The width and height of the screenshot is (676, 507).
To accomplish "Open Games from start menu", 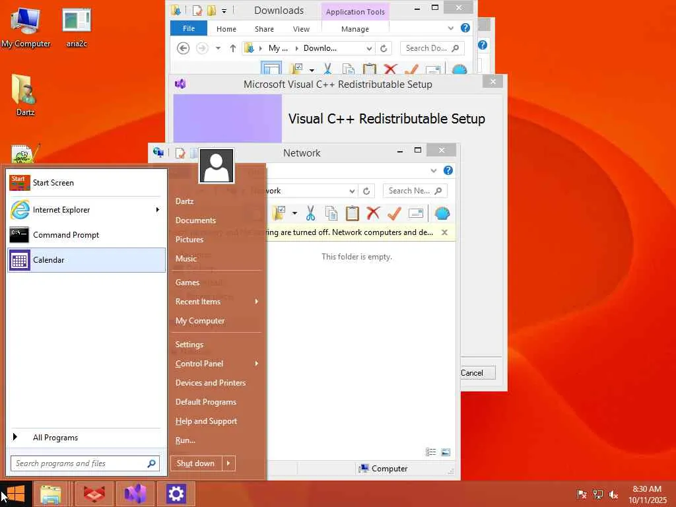I will pos(187,283).
